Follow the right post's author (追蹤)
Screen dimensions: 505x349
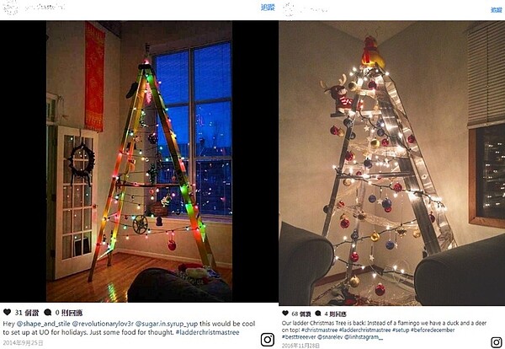496,10
